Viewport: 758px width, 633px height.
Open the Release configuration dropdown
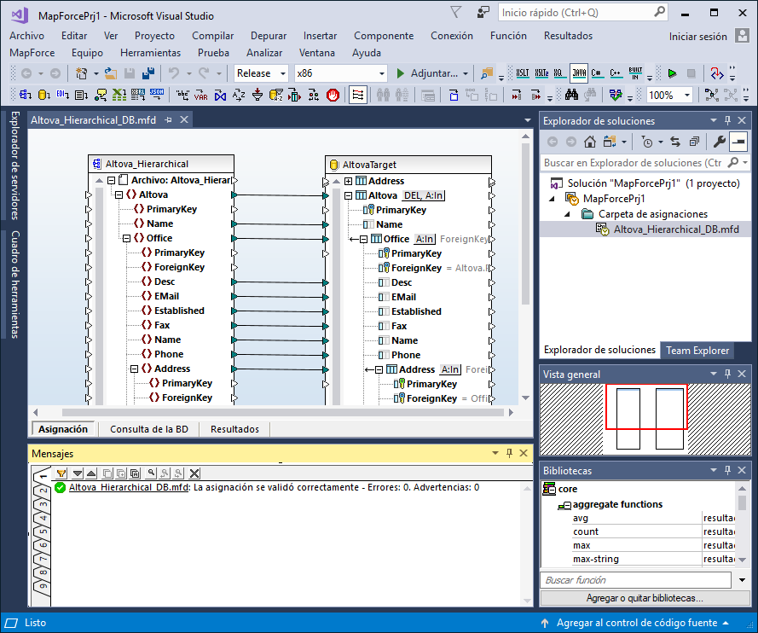tap(282, 73)
